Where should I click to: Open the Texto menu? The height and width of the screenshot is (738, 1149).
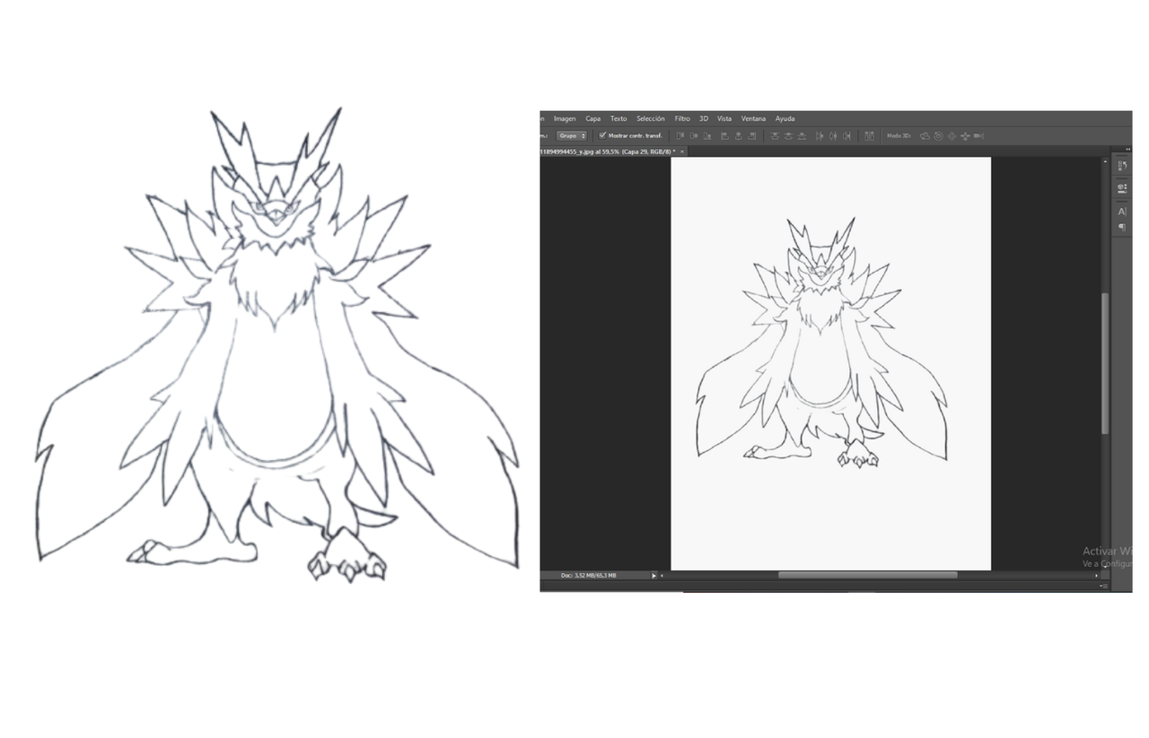618,118
